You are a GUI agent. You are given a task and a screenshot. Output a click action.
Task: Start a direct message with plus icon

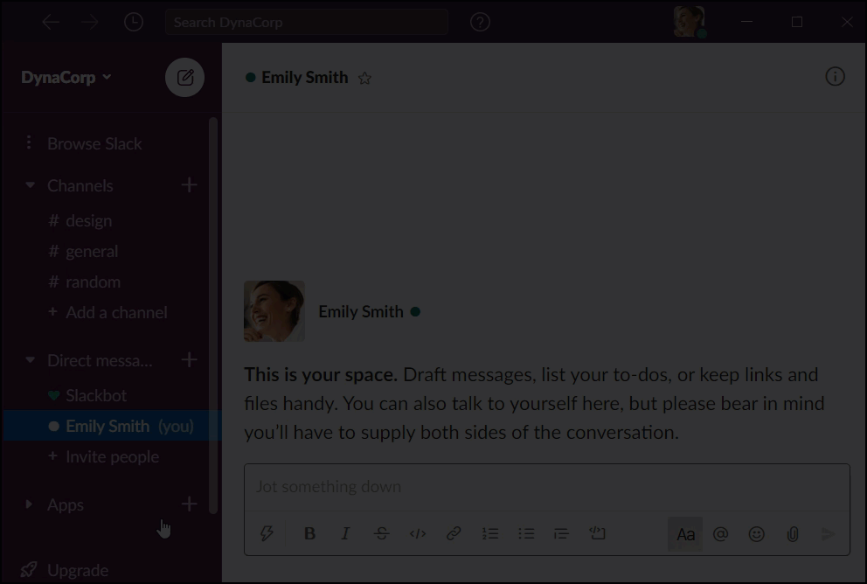tap(189, 360)
